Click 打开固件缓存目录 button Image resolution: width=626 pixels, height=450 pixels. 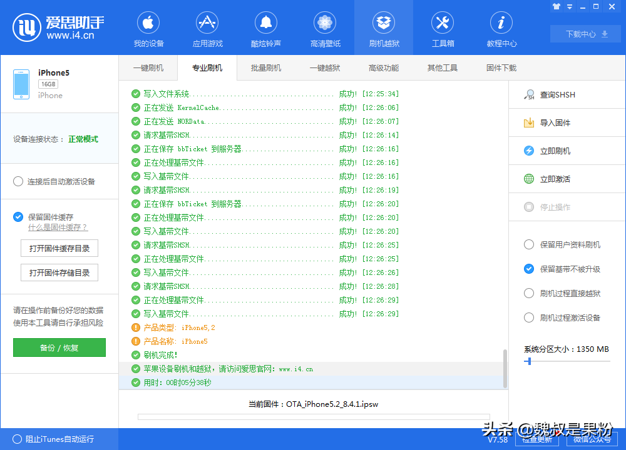(x=59, y=248)
